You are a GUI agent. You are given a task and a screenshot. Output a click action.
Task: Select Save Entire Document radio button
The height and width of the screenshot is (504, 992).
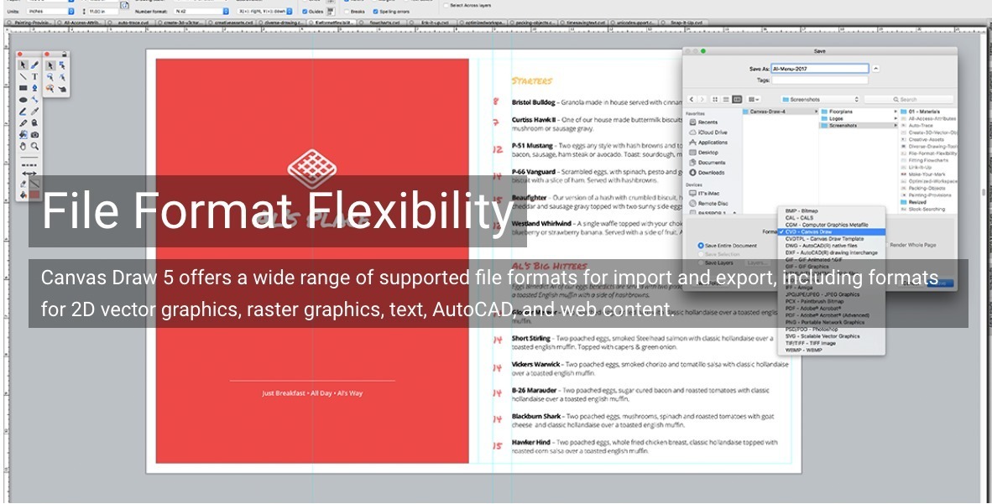[x=702, y=246]
